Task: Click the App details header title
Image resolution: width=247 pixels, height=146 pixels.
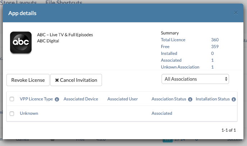Action: click(x=22, y=13)
